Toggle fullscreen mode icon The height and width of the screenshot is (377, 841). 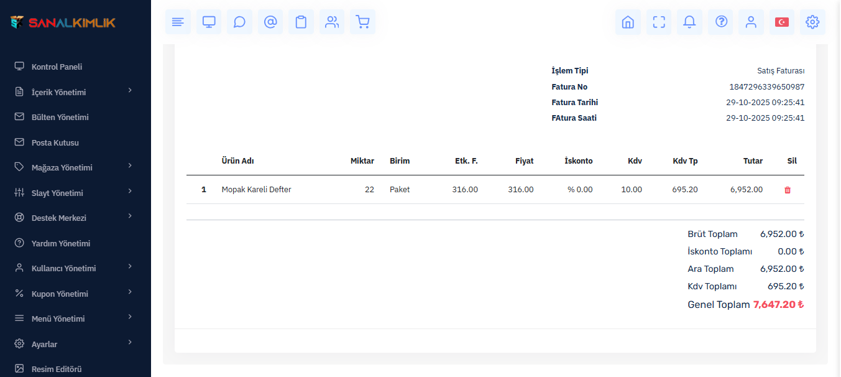[659, 22]
